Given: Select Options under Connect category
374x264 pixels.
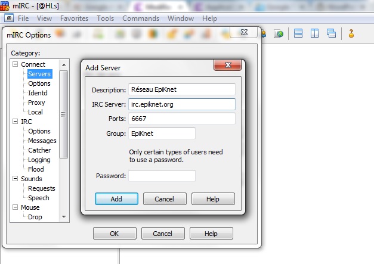Looking at the screenshot, I should [39, 83].
